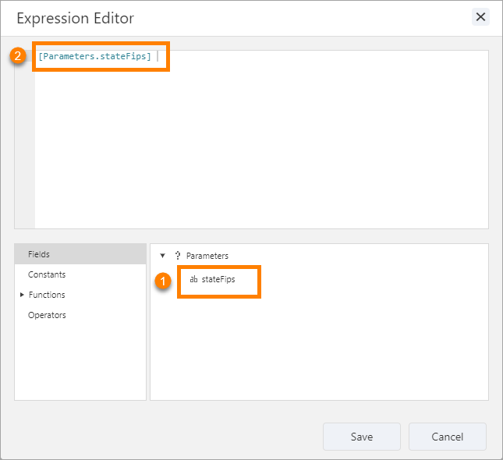Click the Parameters question mark icon
This screenshot has height=460, width=503.
point(178,256)
